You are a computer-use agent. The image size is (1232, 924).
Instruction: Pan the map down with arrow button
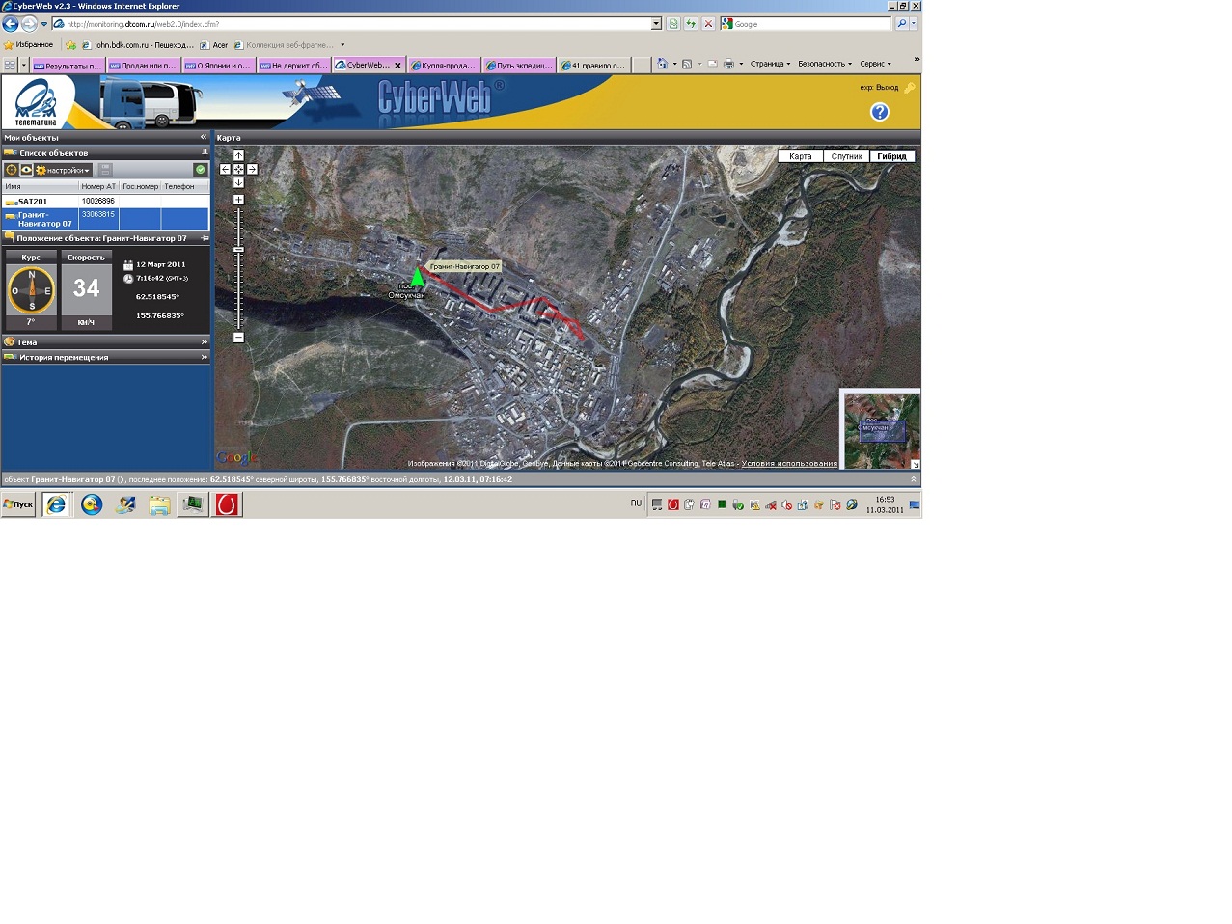pos(238,182)
